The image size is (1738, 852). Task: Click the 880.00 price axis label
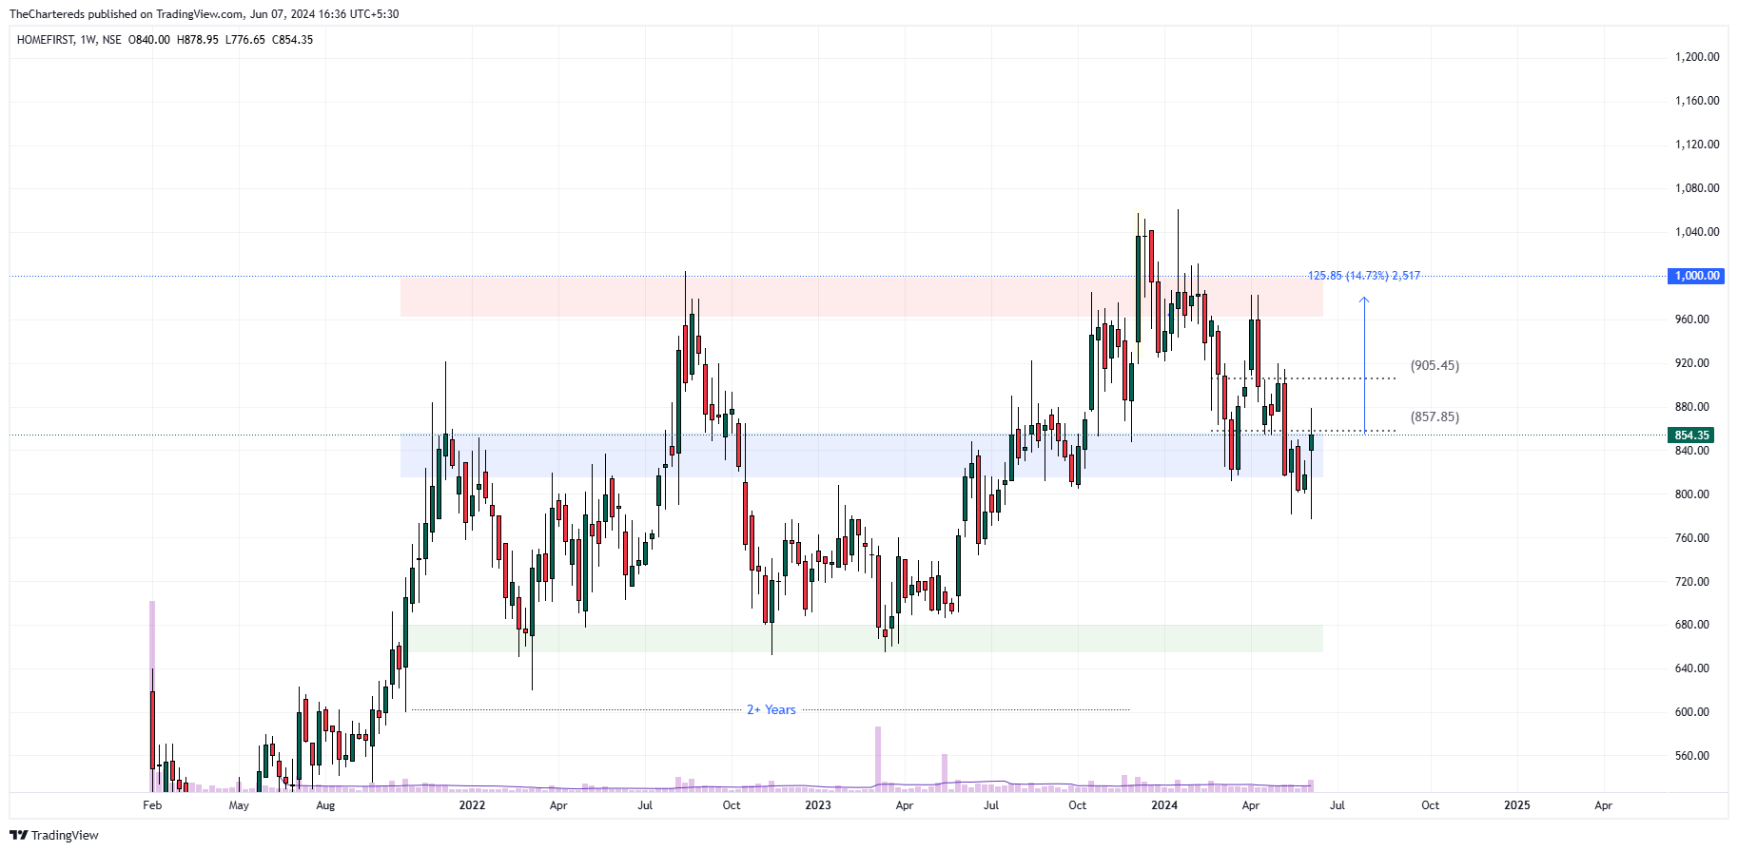click(1692, 407)
